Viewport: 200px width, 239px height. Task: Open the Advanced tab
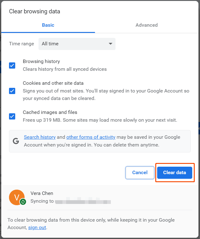[x=147, y=25]
